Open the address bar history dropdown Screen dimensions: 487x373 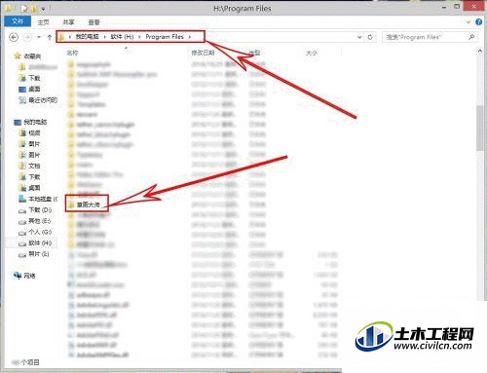point(359,37)
